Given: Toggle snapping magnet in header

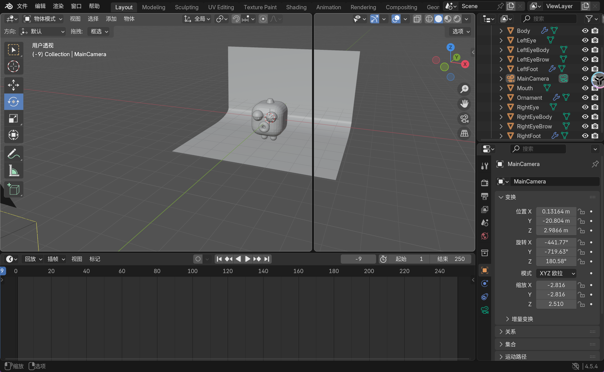Looking at the screenshot, I should point(236,19).
